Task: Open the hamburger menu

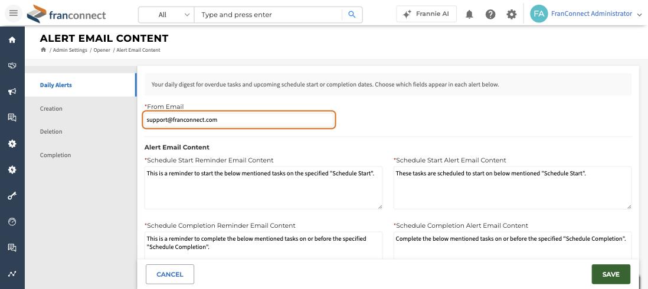Action: (13, 13)
